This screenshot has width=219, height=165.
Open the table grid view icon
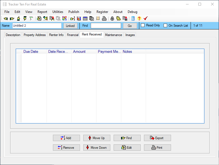[85, 18]
